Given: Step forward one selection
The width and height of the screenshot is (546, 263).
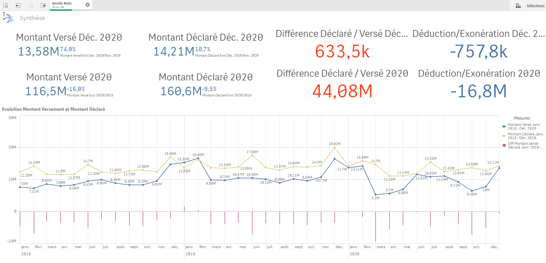Looking at the screenshot, I should pyautogui.click(x=31, y=5).
